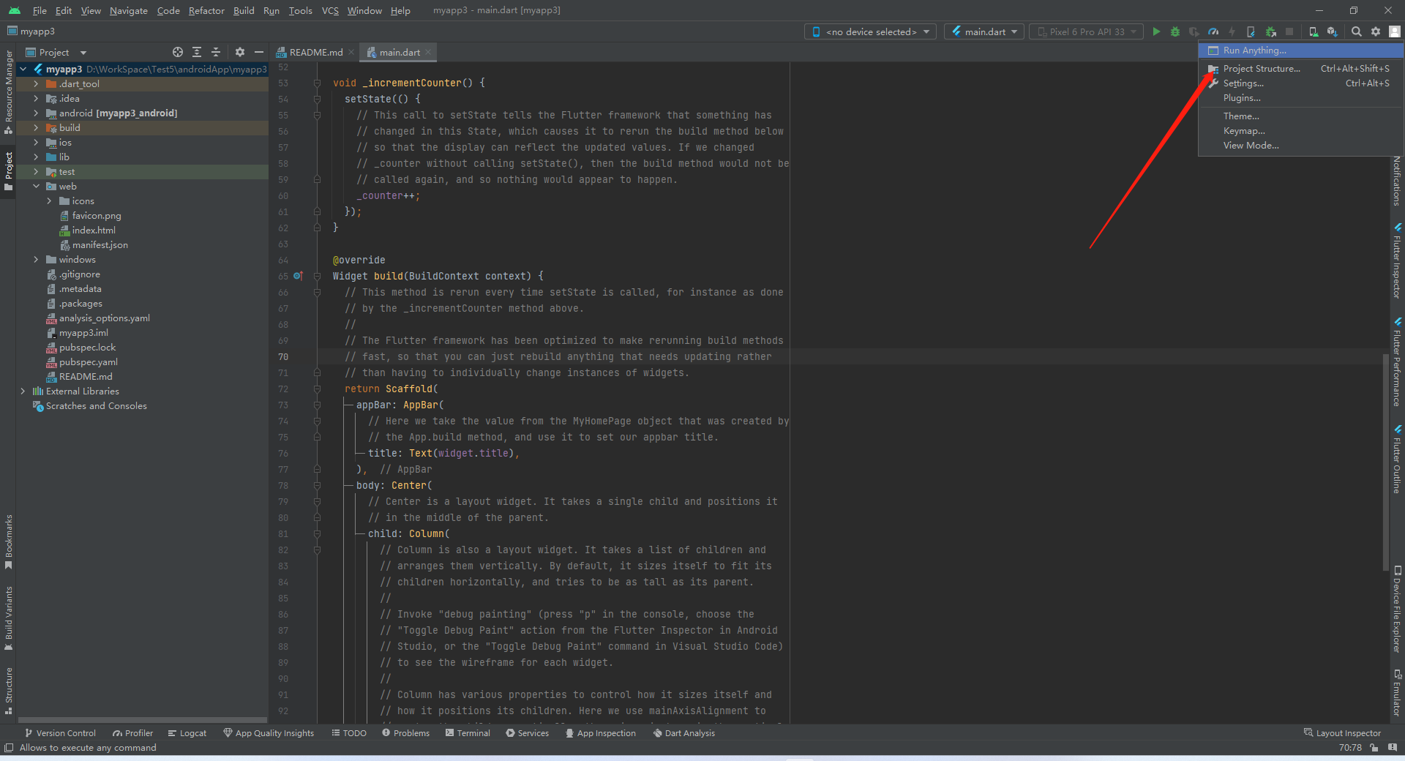Start debugging using the bug icon
1405x761 pixels.
[1175, 31]
